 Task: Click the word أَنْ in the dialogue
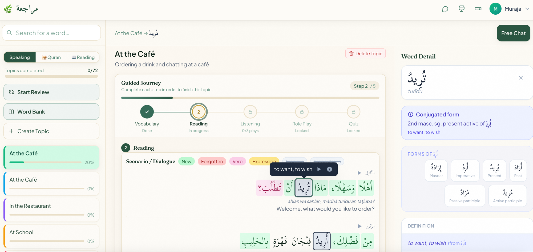289,188
